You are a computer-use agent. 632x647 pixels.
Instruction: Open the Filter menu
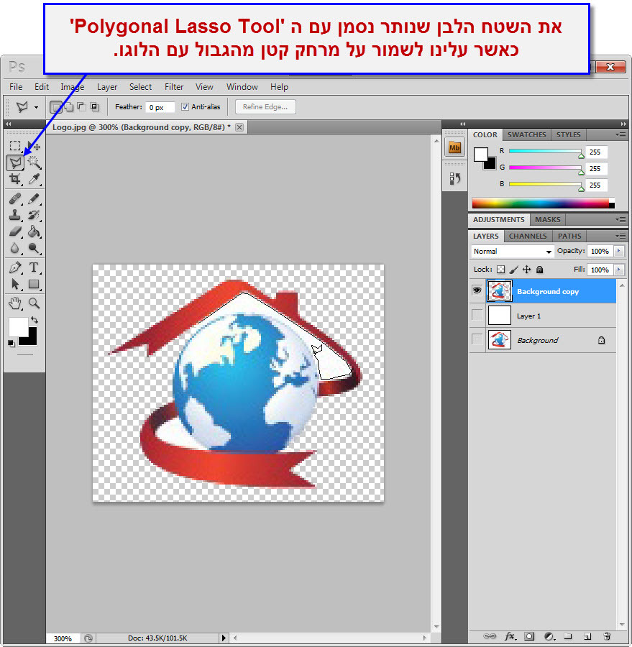pyautogui.click(x=174, y=87)
